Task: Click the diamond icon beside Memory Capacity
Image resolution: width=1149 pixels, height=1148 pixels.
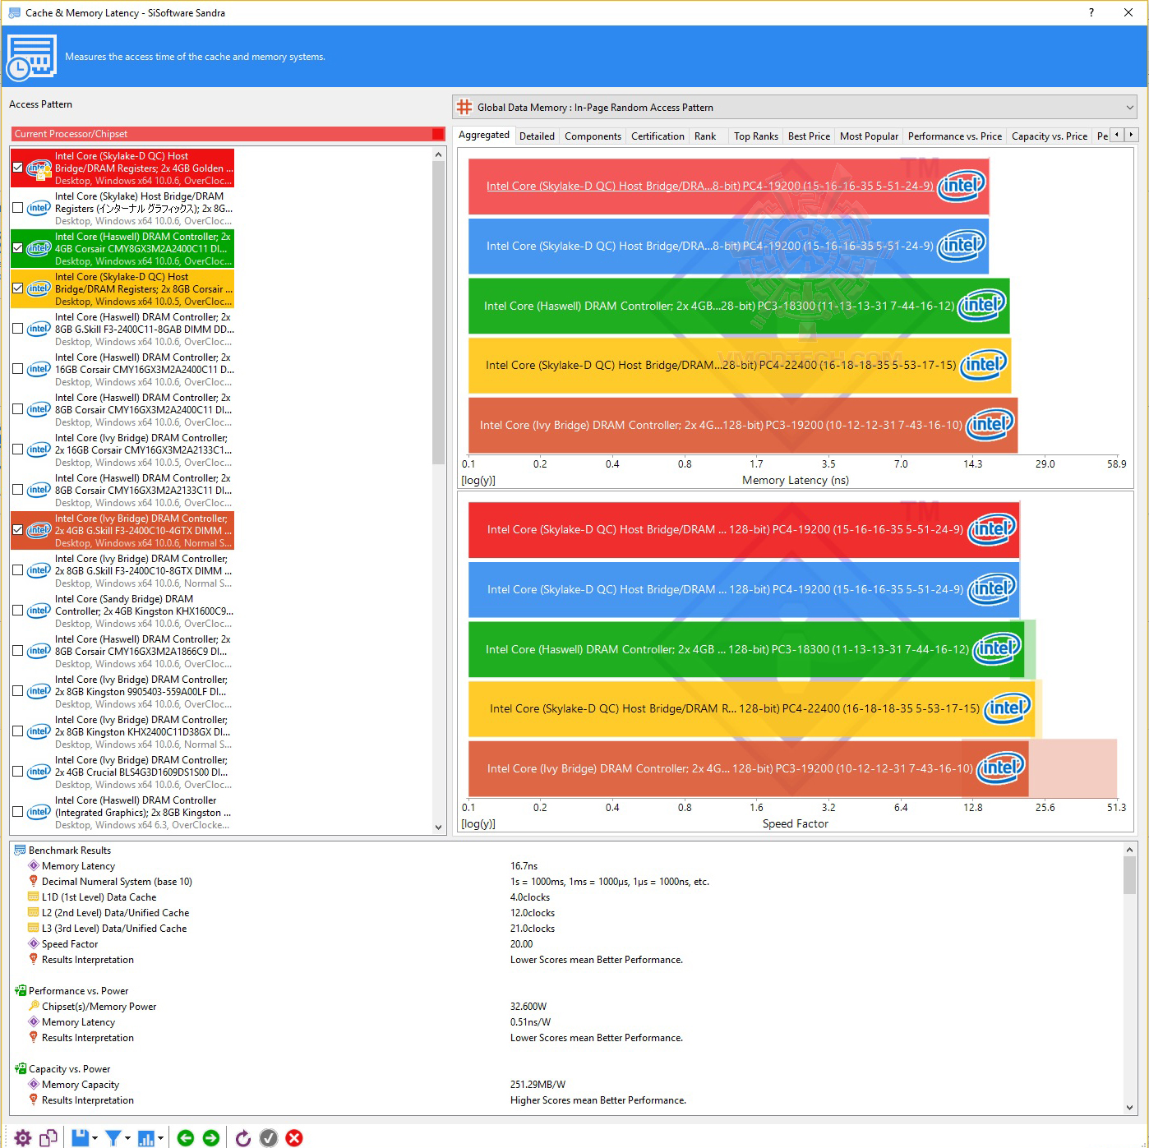Action: click(34, 1084)
